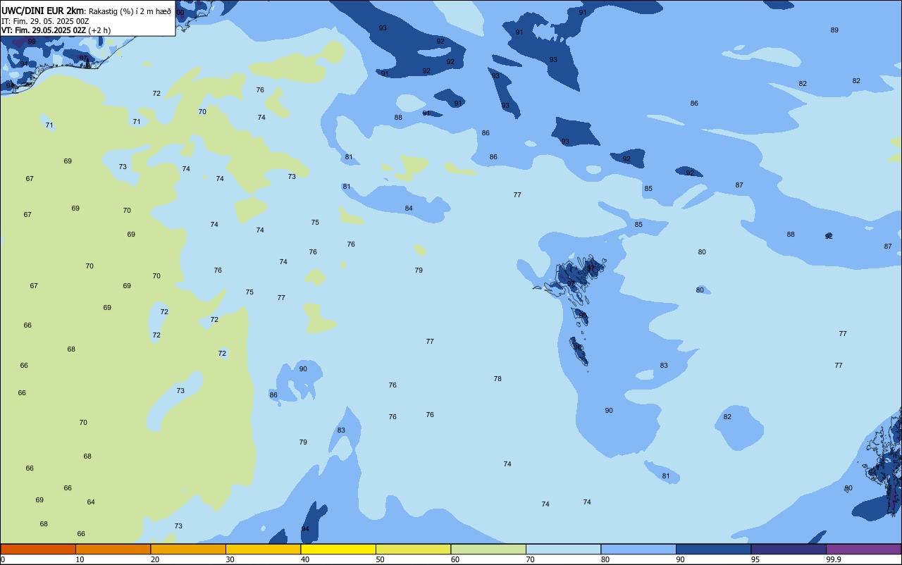Screen dimensions: 902x565
Task: Click the legend tick label 95
Action: coord(755,559)
